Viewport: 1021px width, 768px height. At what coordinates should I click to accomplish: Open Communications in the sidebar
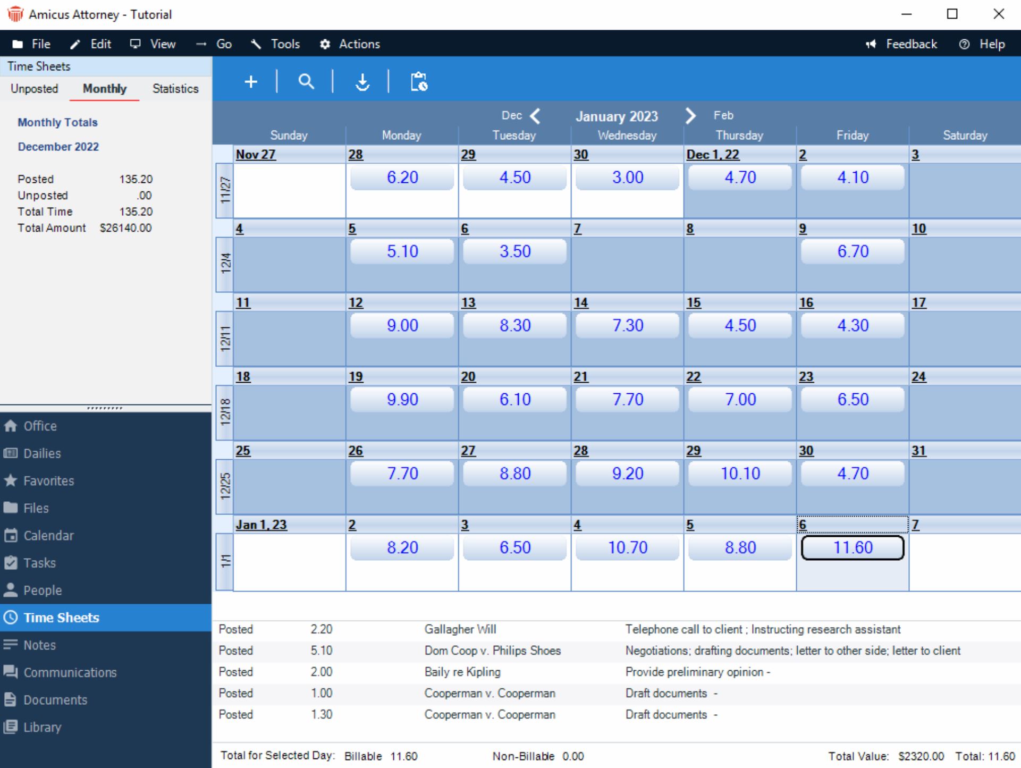(106, 672)
